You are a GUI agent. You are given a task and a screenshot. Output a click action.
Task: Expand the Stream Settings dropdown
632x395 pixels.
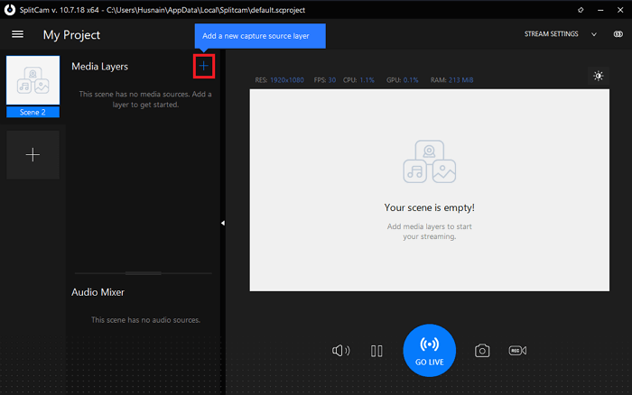[x=594, y=34]
